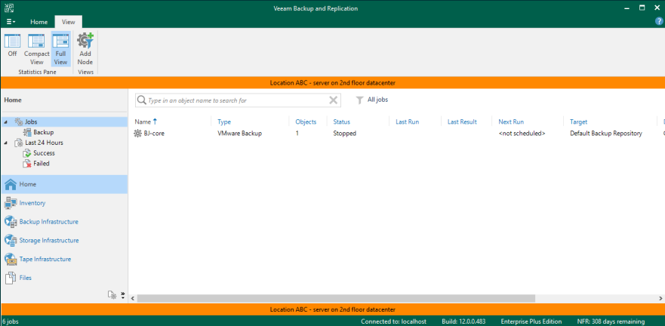Image resolution: width=665 pixels, height=326 pixels.
Task: Click the Home navigation icon
Action: (11, 184)
